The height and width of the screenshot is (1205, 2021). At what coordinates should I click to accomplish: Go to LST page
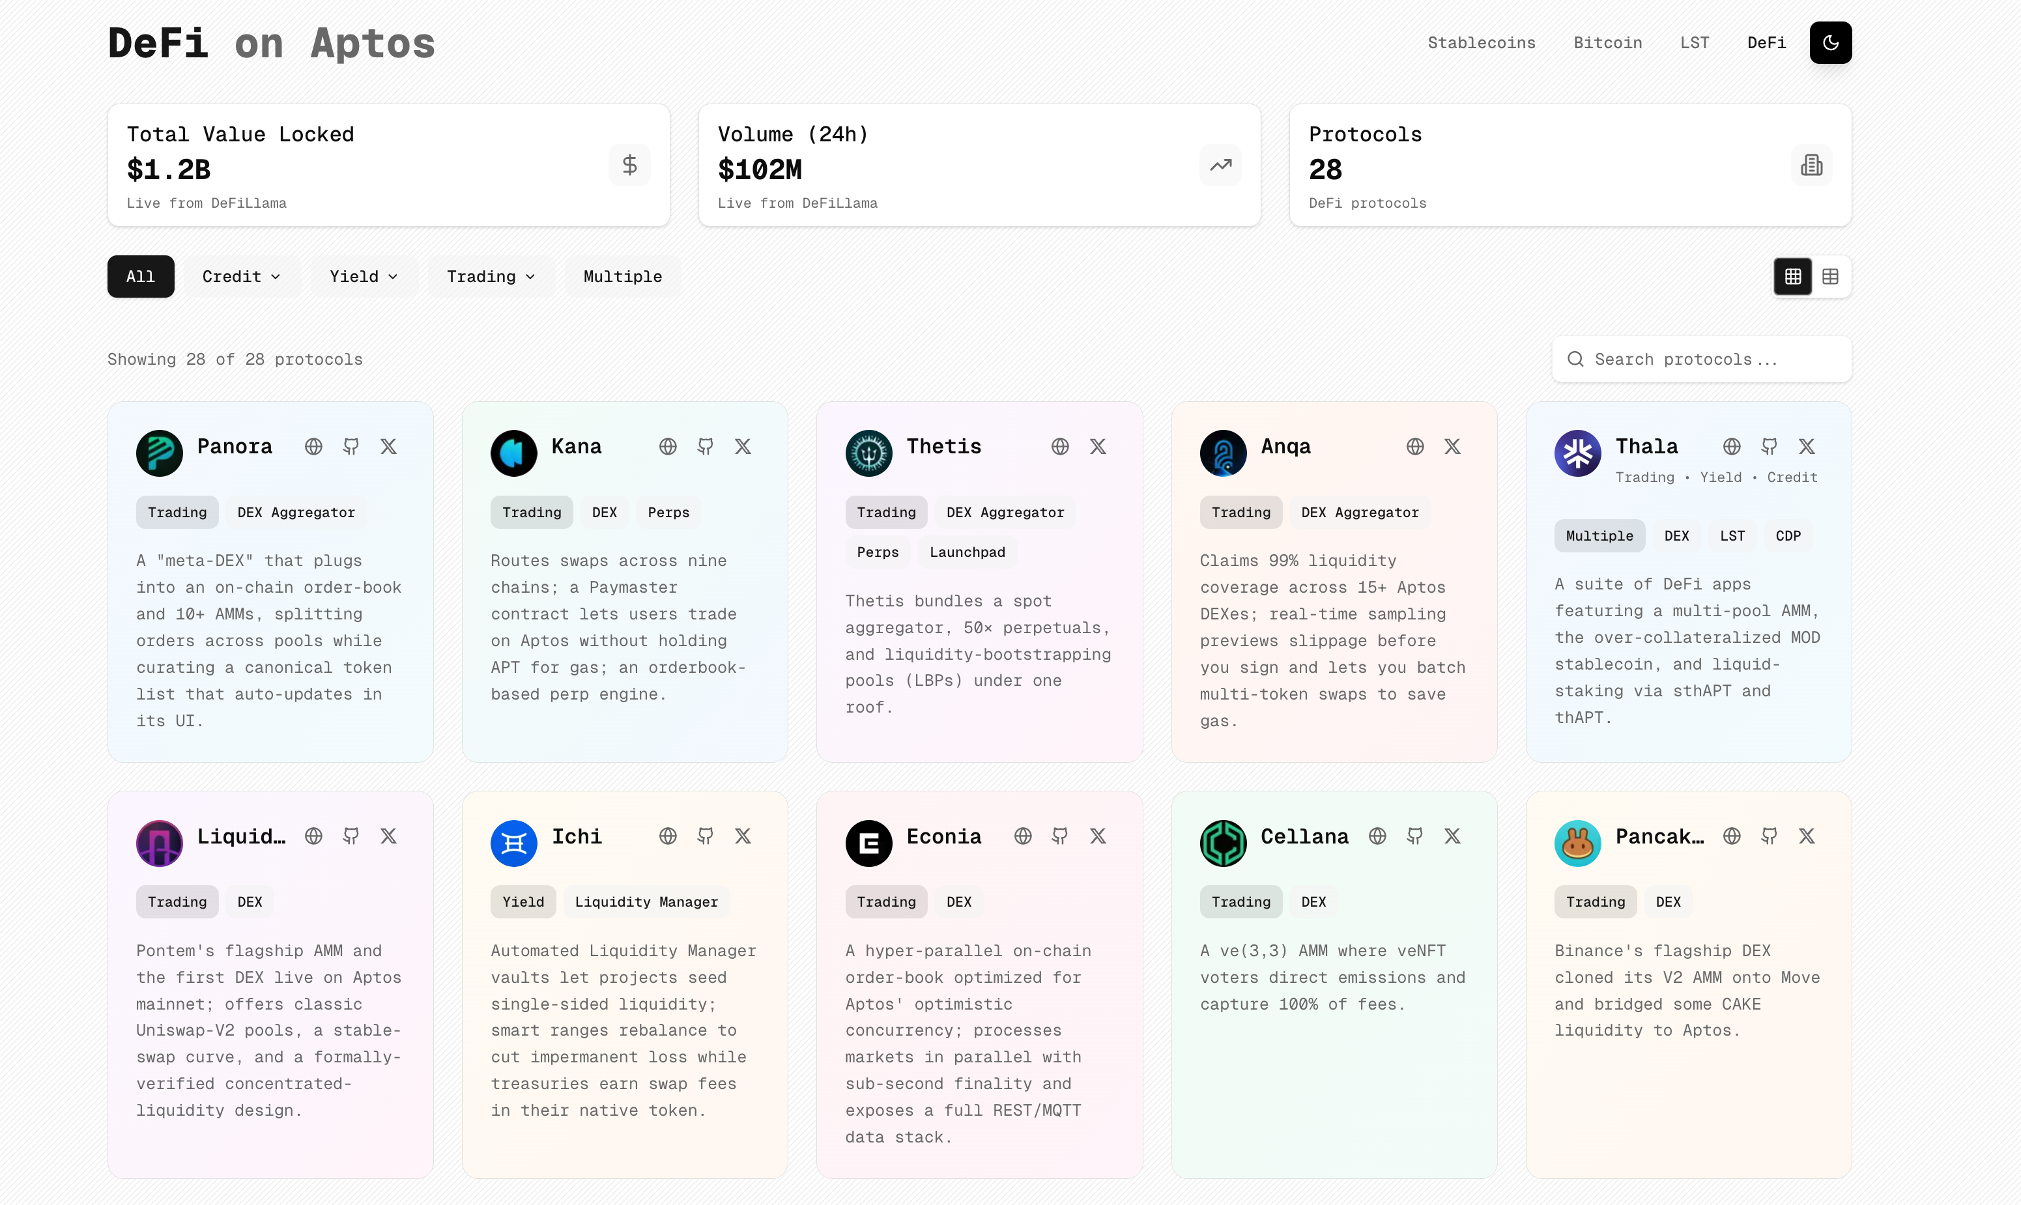(1695, 42)
